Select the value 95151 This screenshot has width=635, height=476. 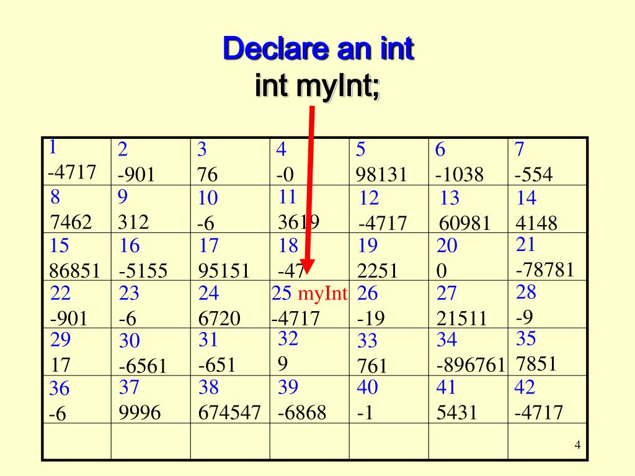pos(223,271)
